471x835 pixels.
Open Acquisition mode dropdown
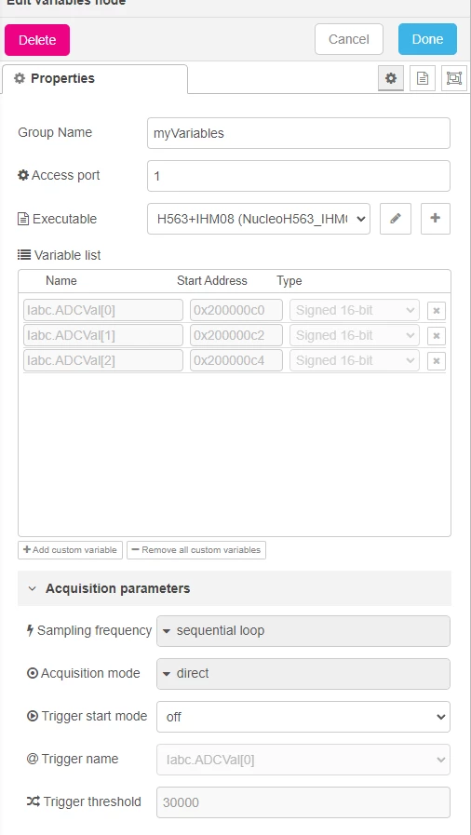(x=303, y=674)
